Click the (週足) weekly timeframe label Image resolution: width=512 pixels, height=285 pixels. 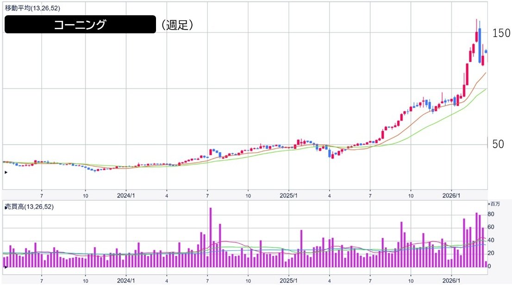pyautogui.click(x=177, y=25)
